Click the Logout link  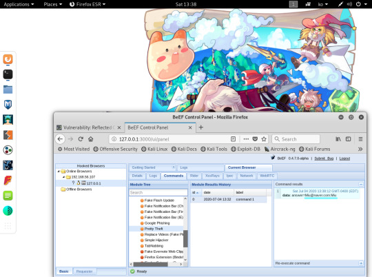344,158
